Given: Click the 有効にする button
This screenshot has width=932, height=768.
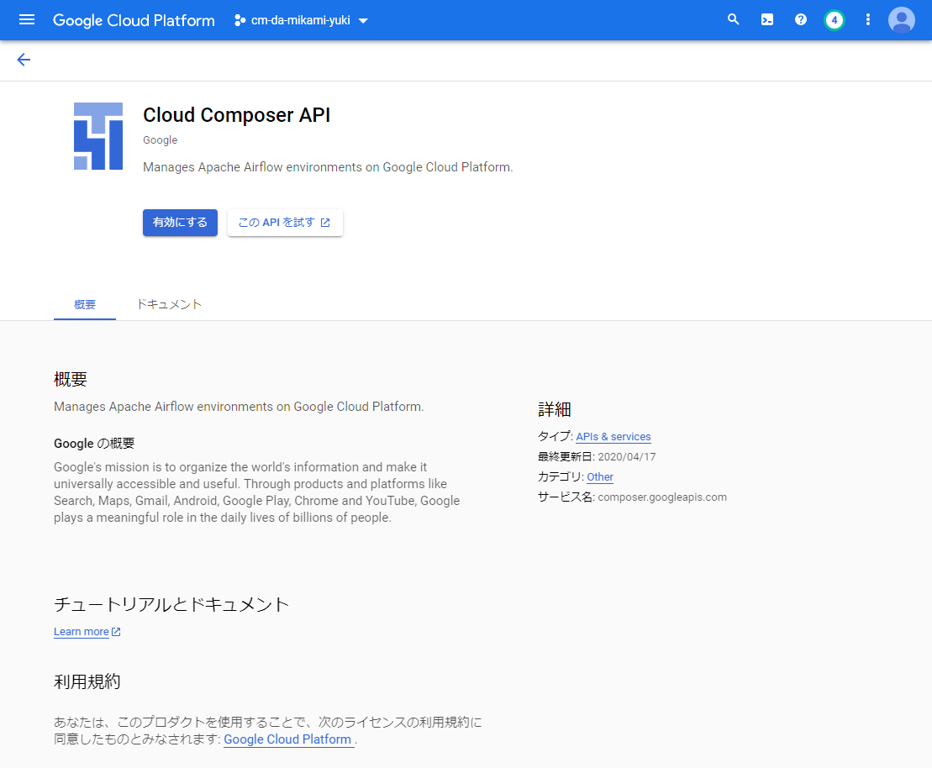Looking at the screenshot, I should coord(180,222).
